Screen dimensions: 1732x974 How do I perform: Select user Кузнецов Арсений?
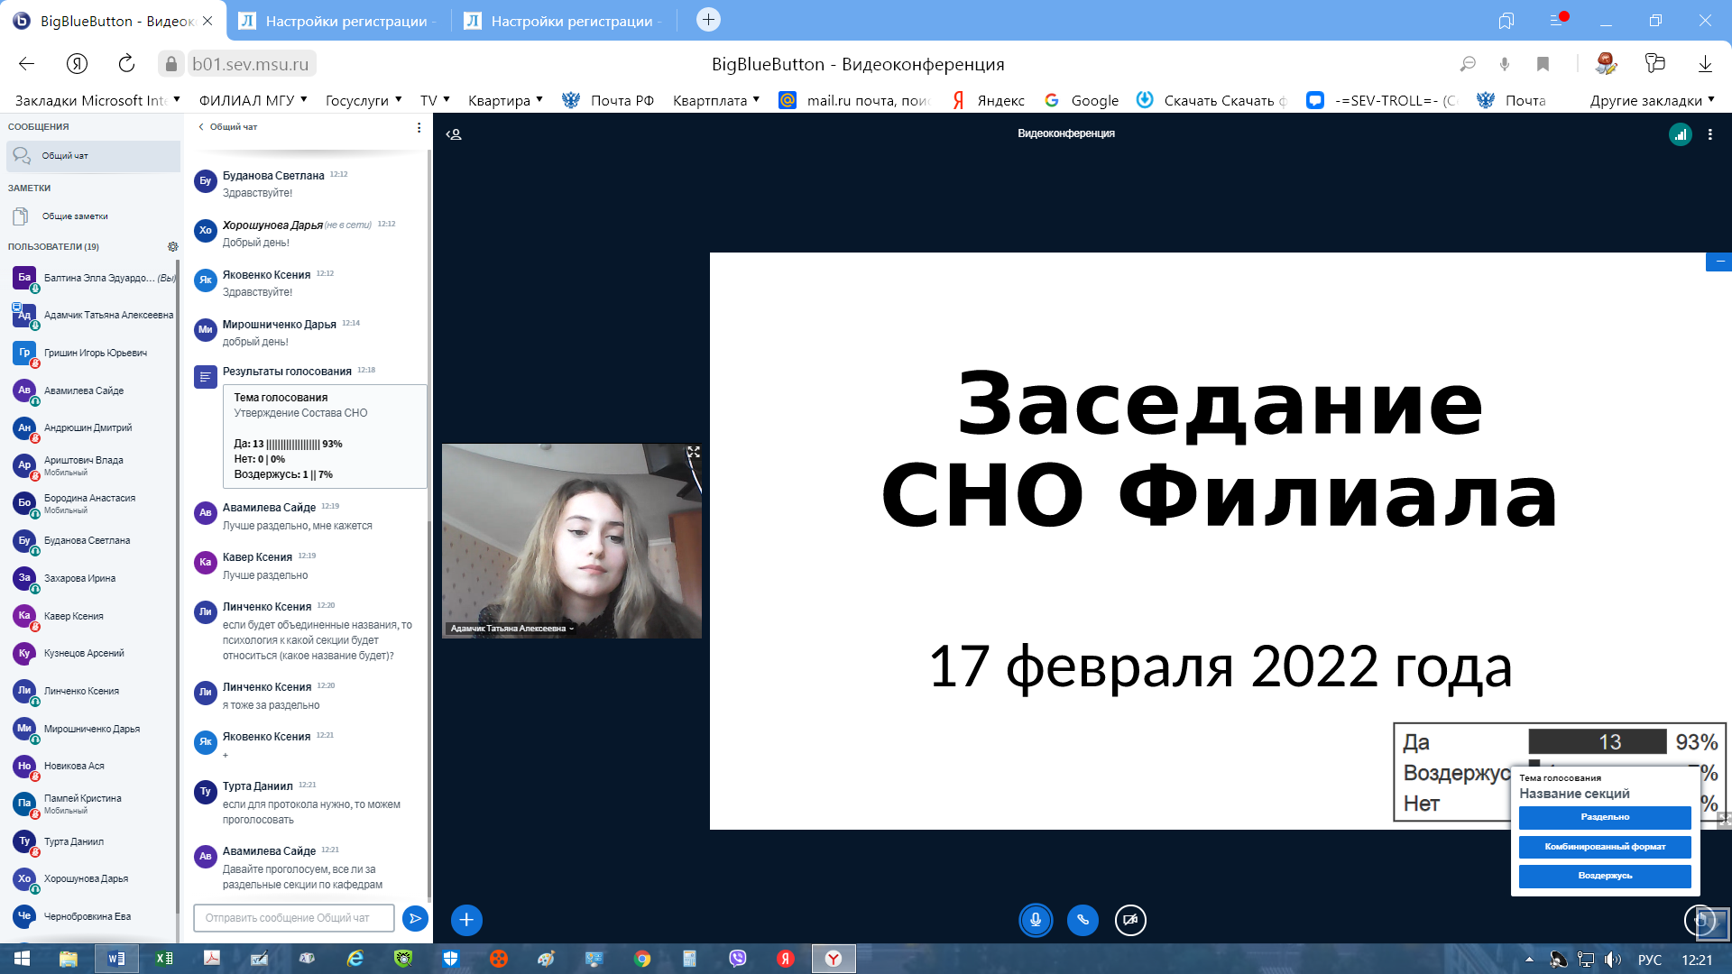pyautogui.click(x=95, y=654)
